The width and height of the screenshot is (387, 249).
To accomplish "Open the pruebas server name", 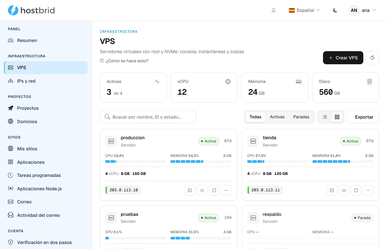I will pos(129,215).
